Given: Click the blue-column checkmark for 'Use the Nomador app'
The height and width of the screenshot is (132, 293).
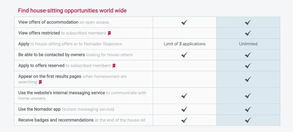Looking at the screenshot, I should coord(248,109).
